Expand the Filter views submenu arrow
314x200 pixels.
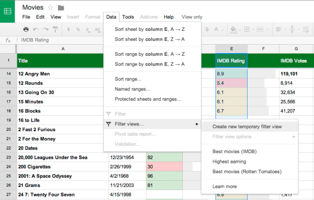[197, 124]
